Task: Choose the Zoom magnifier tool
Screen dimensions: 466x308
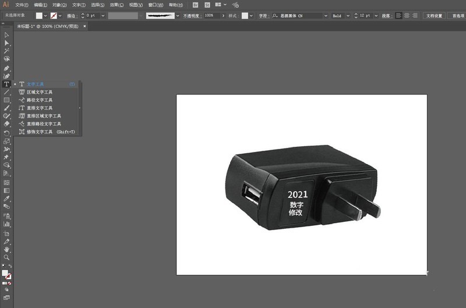Action: 6,257
